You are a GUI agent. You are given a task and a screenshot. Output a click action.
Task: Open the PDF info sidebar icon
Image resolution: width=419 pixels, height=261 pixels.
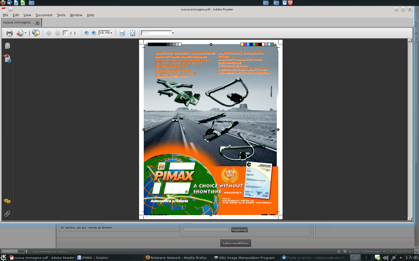(x=7, y=59)
